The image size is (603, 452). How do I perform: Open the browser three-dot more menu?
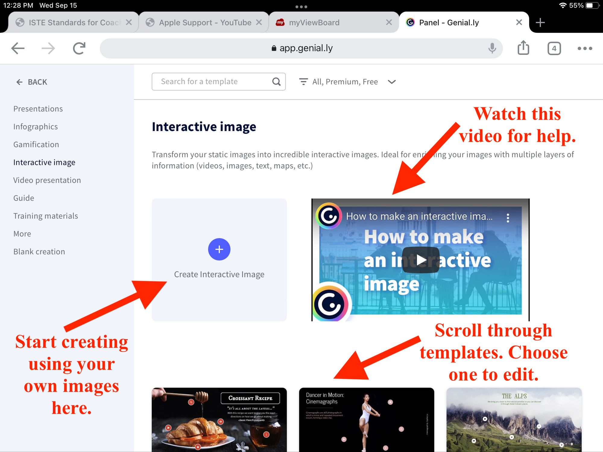click(x=585, y=48)
